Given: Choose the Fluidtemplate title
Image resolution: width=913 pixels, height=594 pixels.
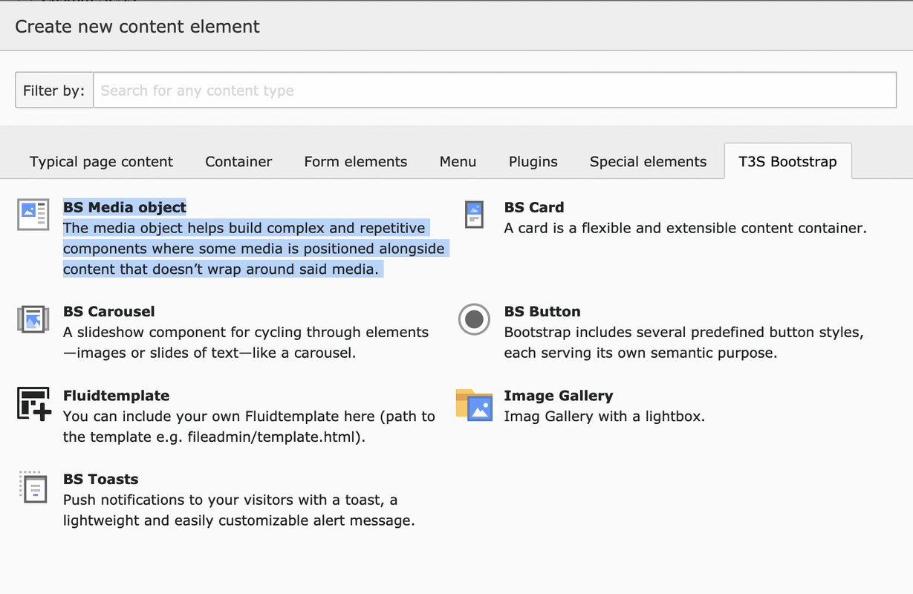Looking at the screenshot, I should click(x=116, y=396).
